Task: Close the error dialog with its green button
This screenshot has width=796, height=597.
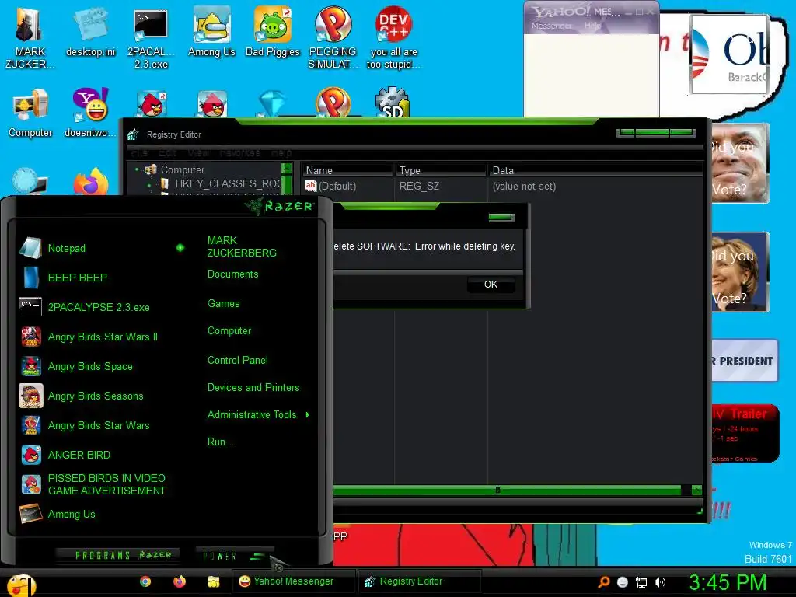Action: coord(501,218)
